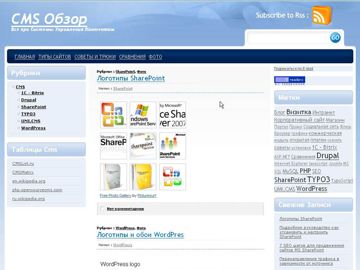
Task: Open the СОВЕТЫ И ТРЮКИ menu item
Action: point(95,57)
